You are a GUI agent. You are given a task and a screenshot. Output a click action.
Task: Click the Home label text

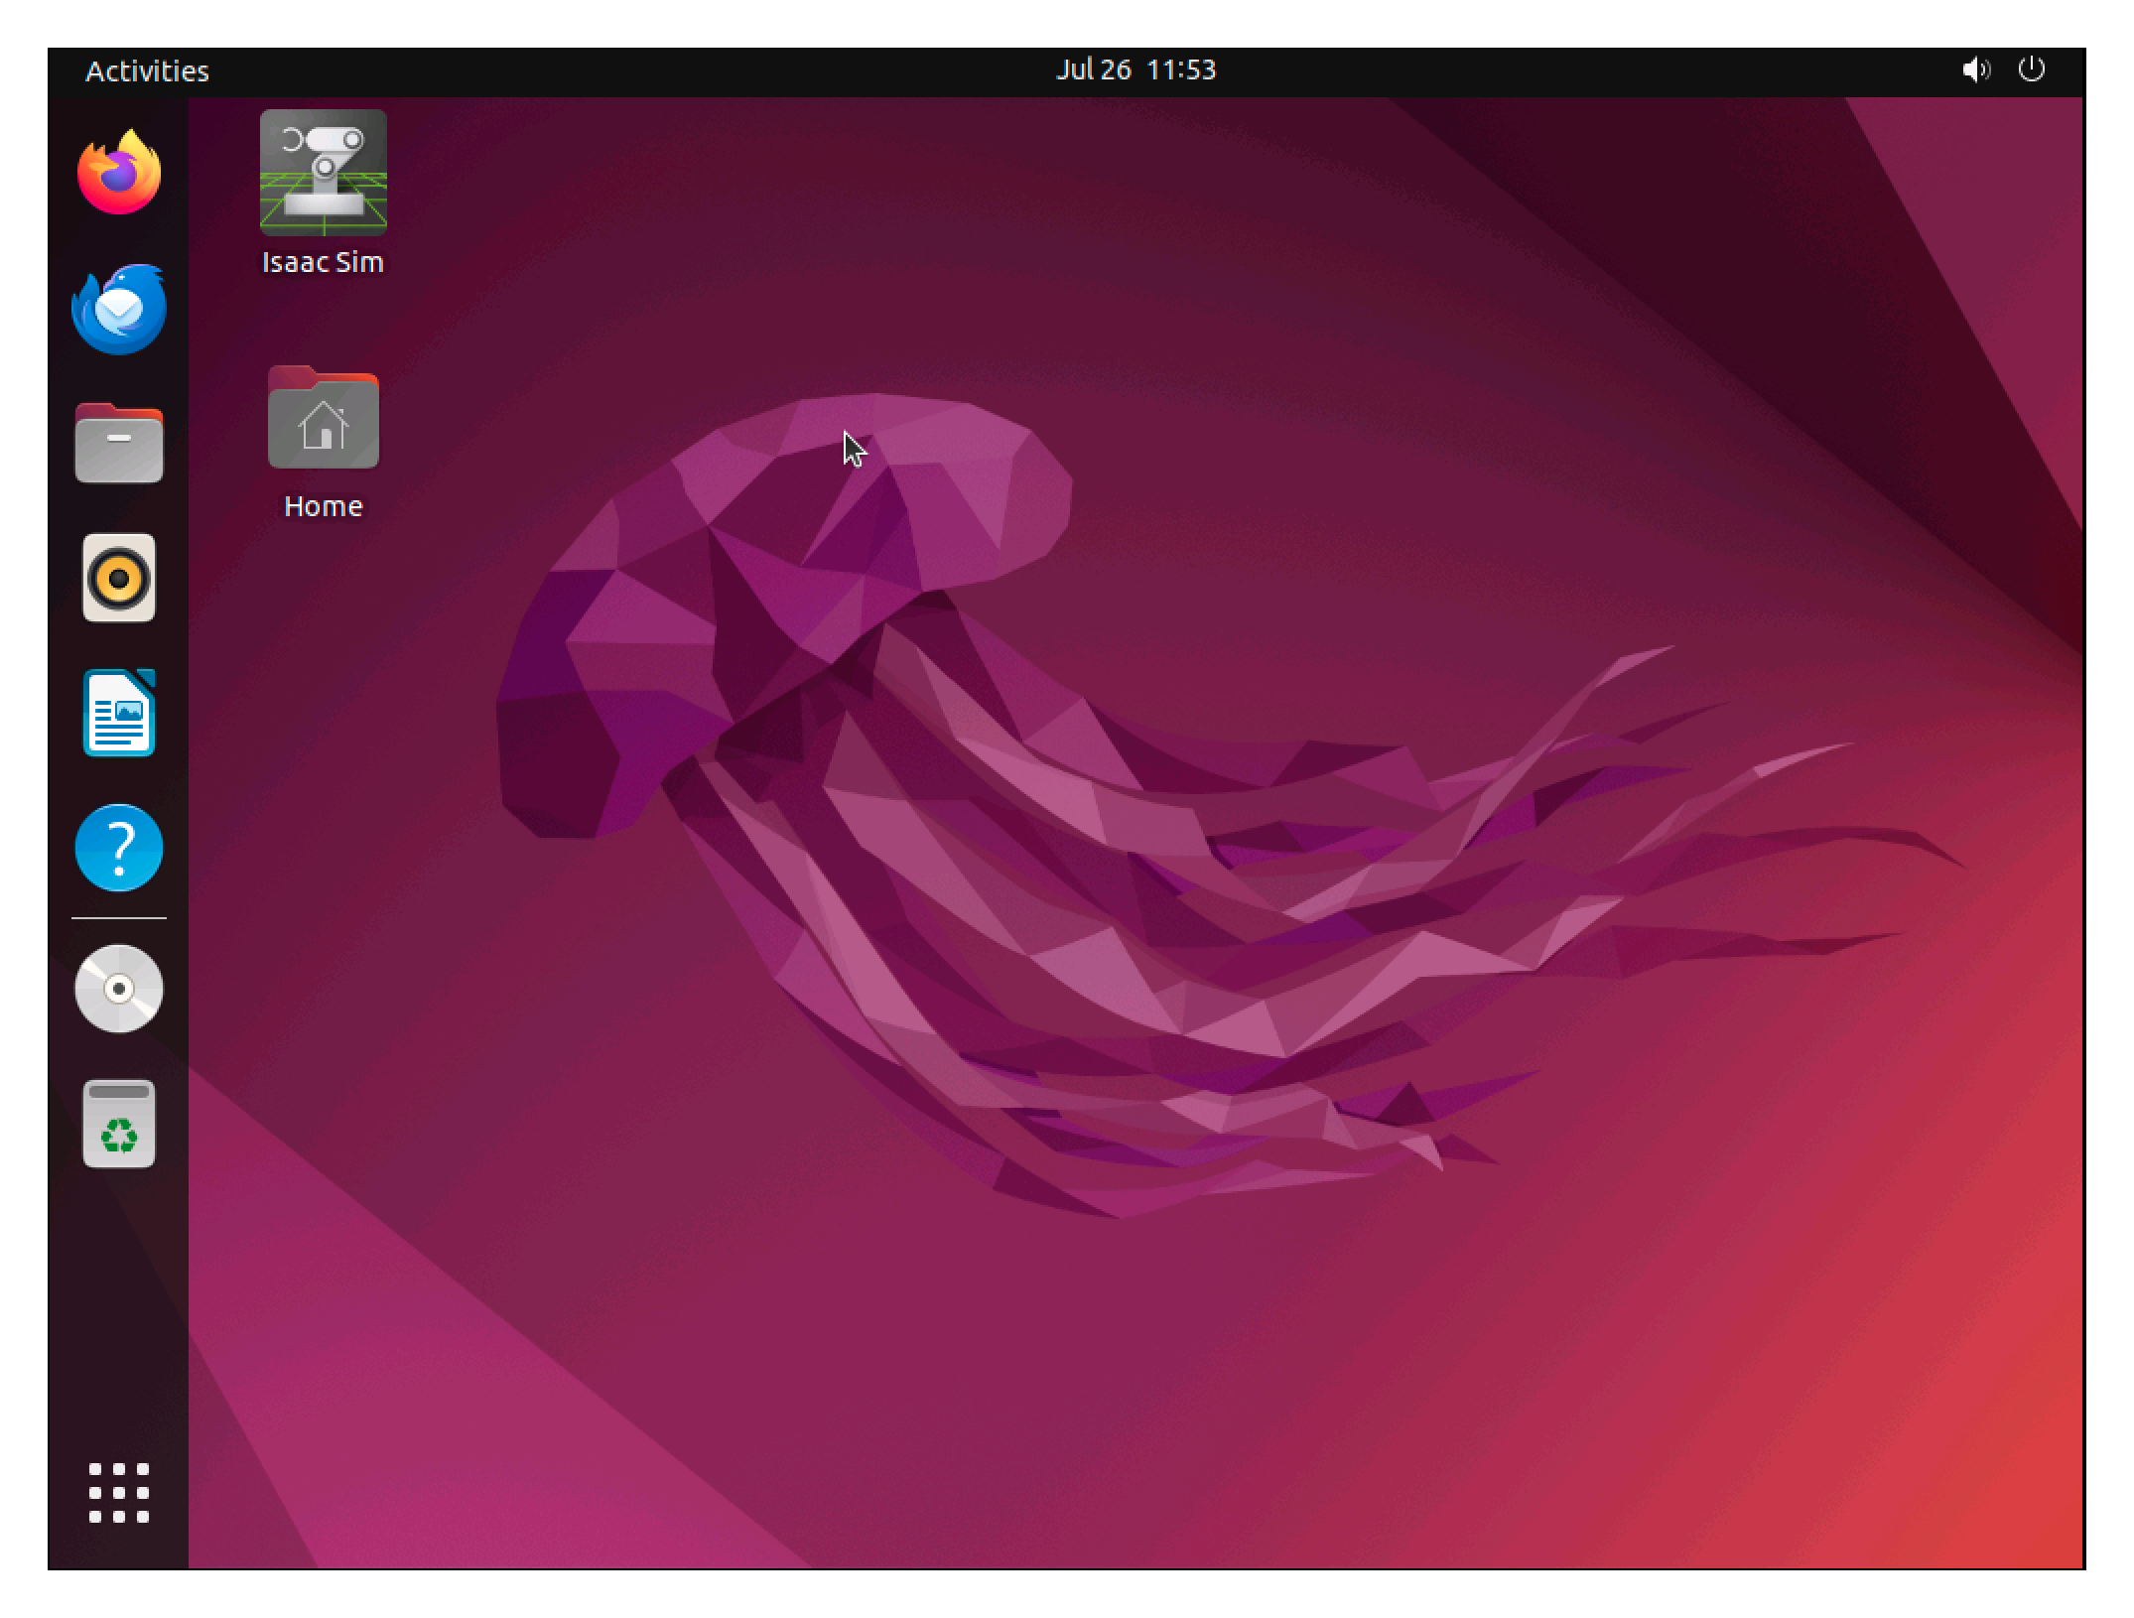(324, 506)
